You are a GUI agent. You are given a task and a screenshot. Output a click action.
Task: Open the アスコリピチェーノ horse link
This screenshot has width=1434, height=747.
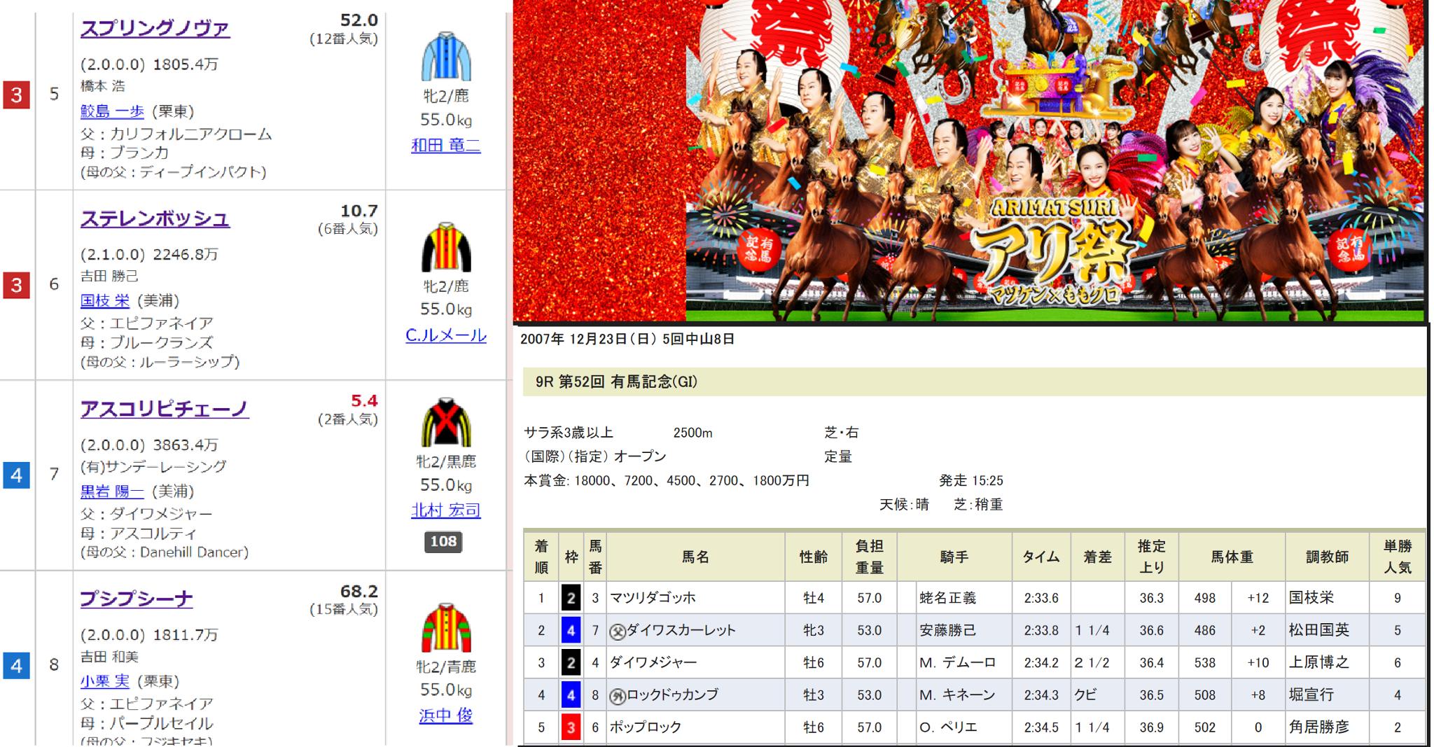[164, 409]
